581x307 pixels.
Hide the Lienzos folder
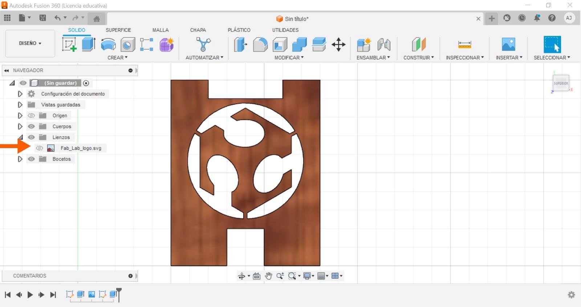point(31,137)
